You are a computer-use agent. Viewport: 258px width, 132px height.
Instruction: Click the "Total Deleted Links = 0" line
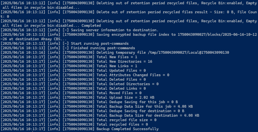(121, 88)
